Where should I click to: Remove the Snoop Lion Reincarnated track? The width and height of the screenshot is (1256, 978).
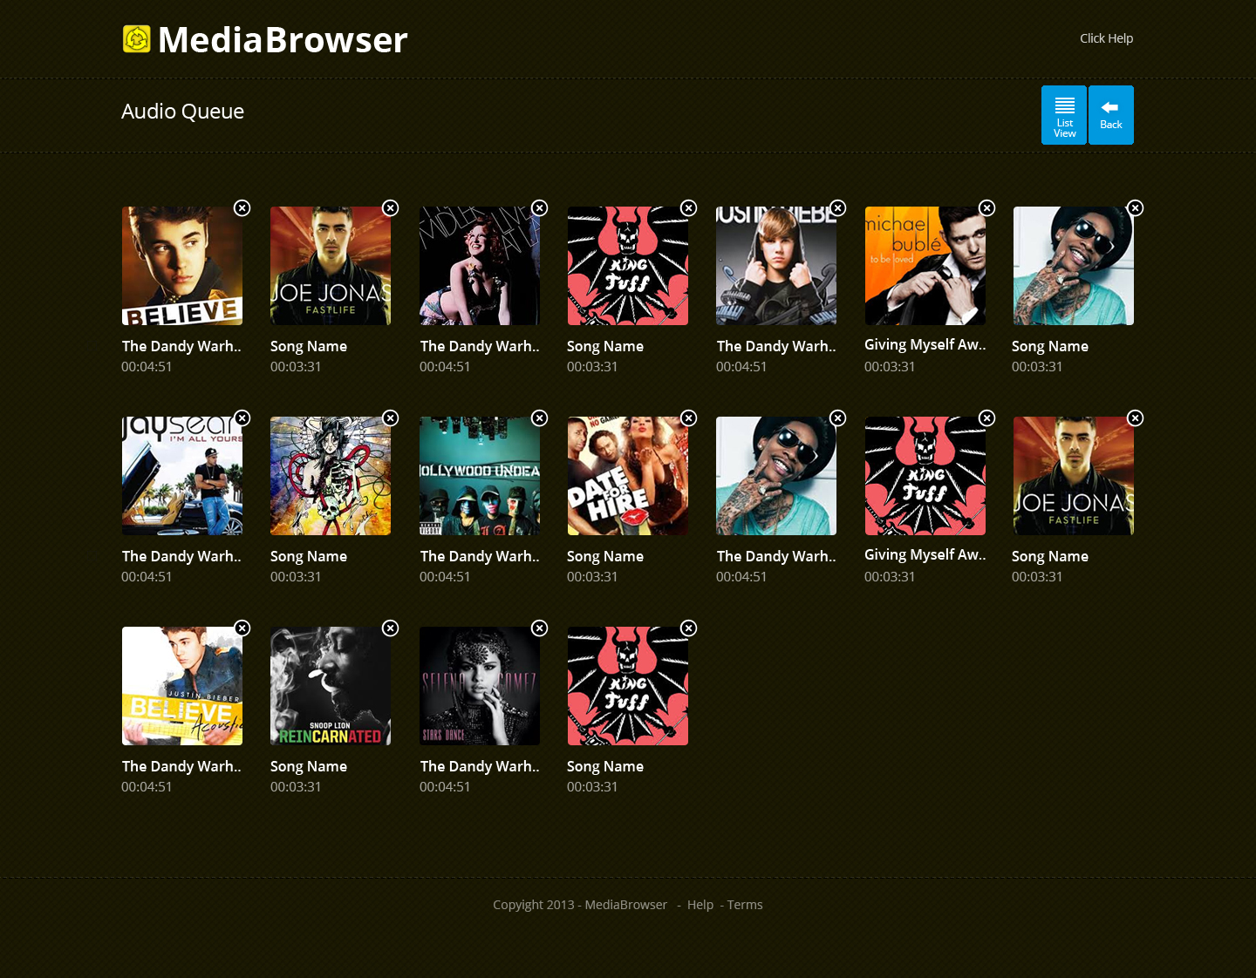391,628
